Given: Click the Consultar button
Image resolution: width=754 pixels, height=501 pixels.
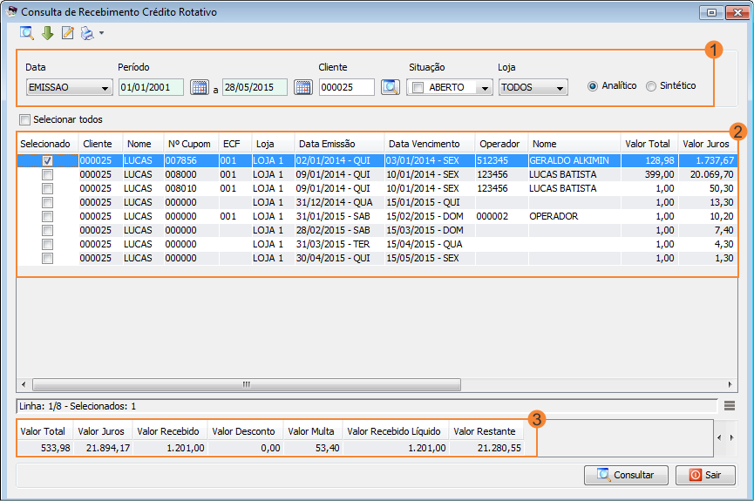Looking at the screenshot, I should [x=626, y=475].
